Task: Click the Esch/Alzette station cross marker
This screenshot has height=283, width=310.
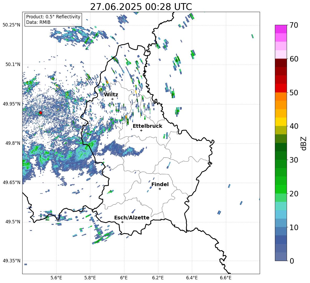Action: point(122,222)
